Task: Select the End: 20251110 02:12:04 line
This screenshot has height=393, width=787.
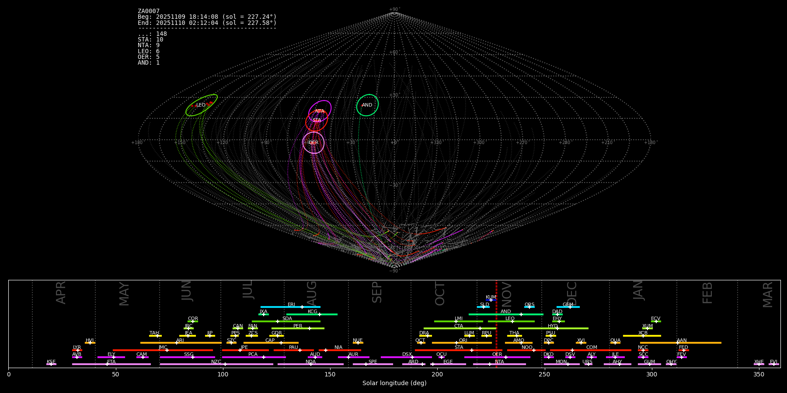Action: click(207, 23)
